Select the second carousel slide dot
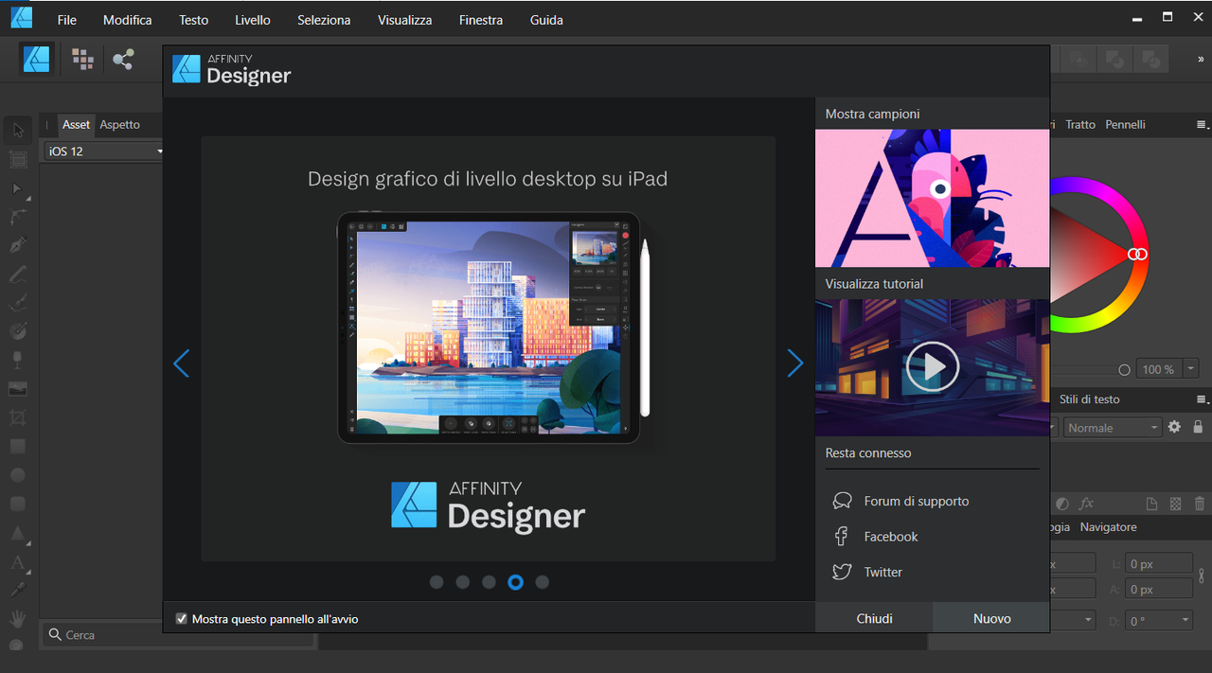The image size is (1212, 673). (463, 582)
